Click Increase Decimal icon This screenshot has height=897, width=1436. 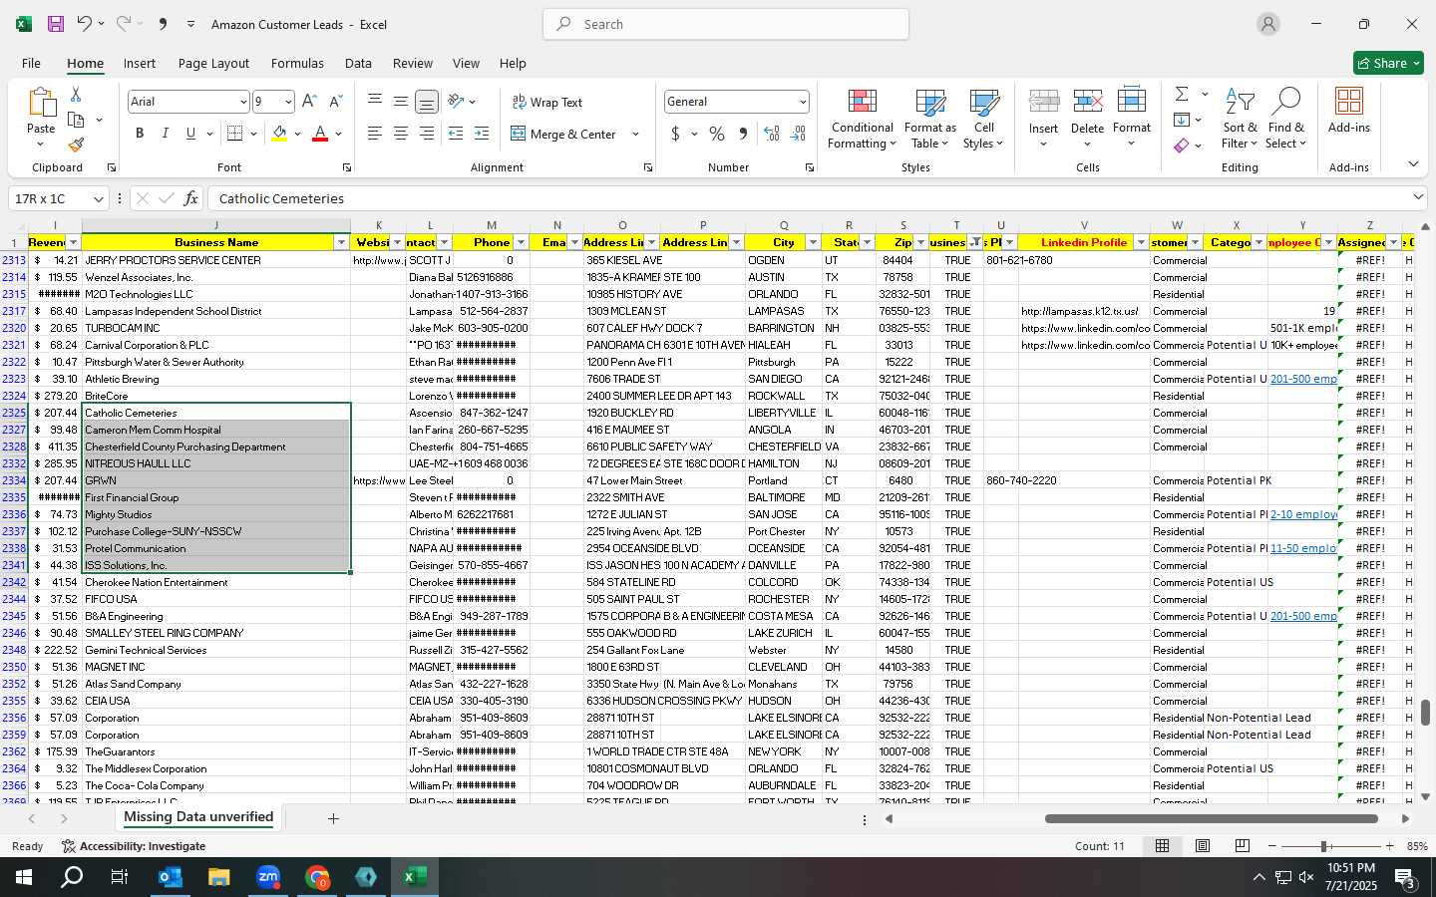(x=772, y=134)
